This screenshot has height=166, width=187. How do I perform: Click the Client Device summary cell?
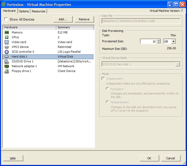tap(67, 71)
